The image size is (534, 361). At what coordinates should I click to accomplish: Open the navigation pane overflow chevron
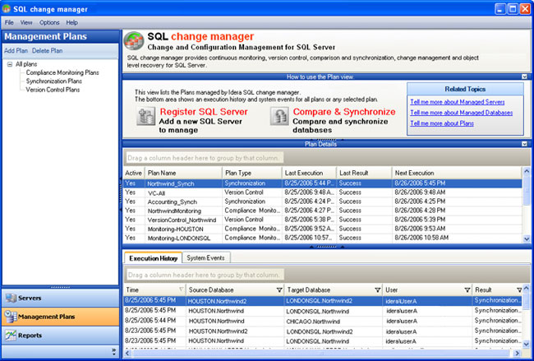pos(113,351)
